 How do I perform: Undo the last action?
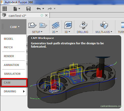(x=39, y=9)
